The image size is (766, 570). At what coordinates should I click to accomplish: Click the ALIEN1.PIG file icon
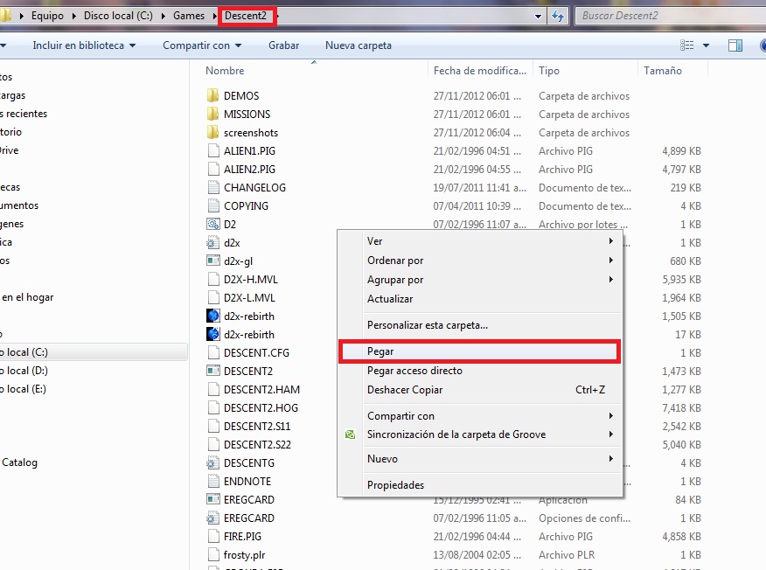[x=213, y=151]
